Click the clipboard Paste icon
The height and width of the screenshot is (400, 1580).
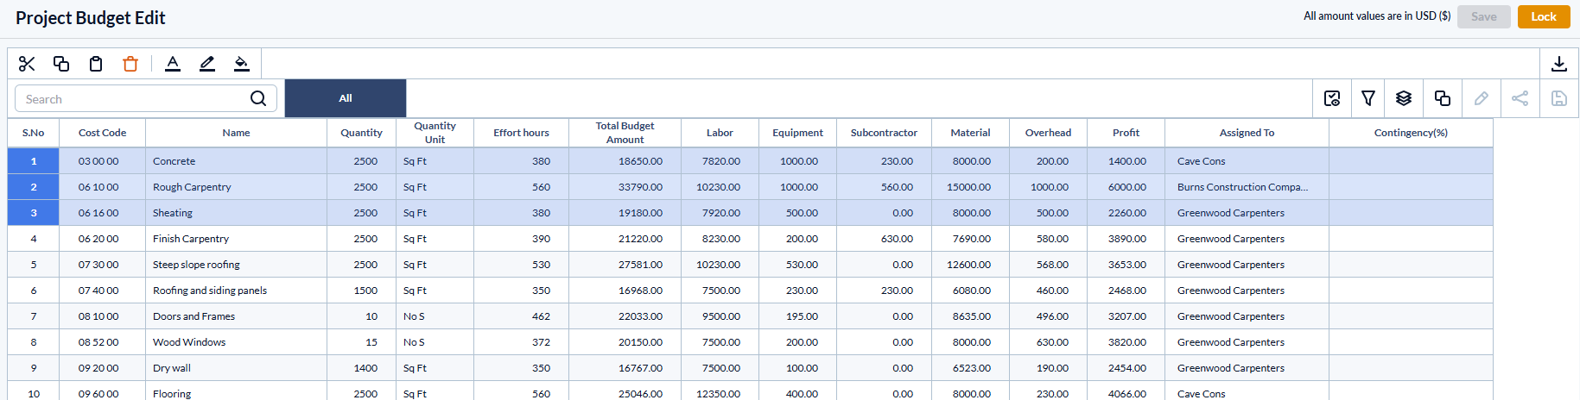96,64
